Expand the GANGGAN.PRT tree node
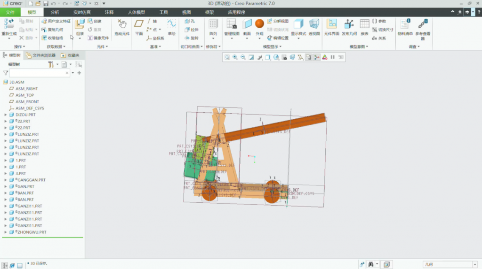482x269 pixels. coord(5,180)
